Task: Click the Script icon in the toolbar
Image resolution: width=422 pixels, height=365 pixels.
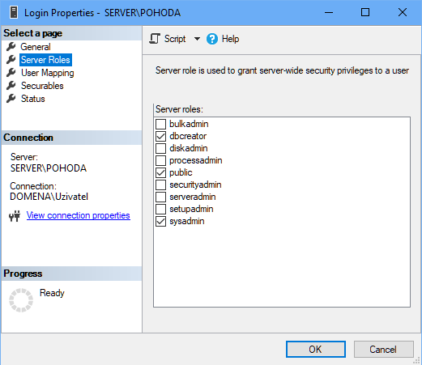Action: [155, 39]
